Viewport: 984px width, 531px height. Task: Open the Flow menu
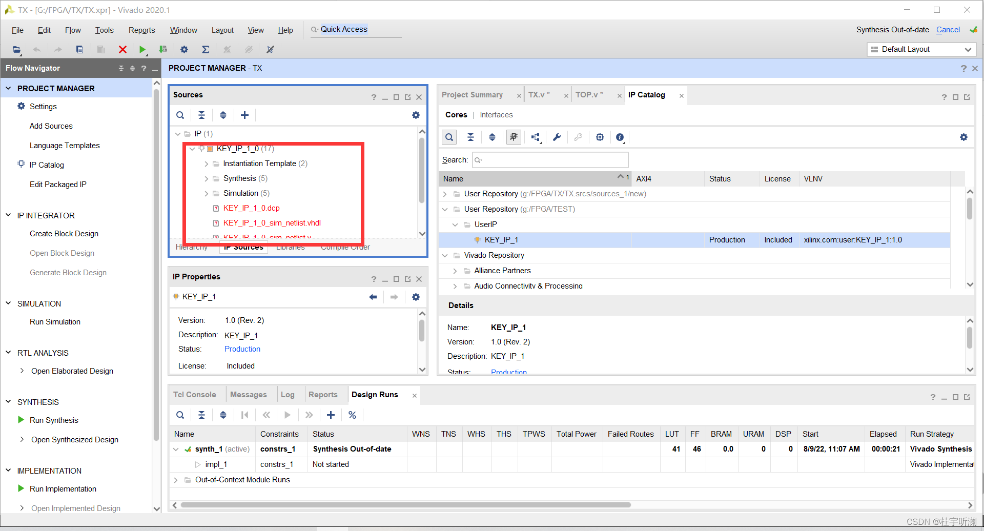(73, 30)
